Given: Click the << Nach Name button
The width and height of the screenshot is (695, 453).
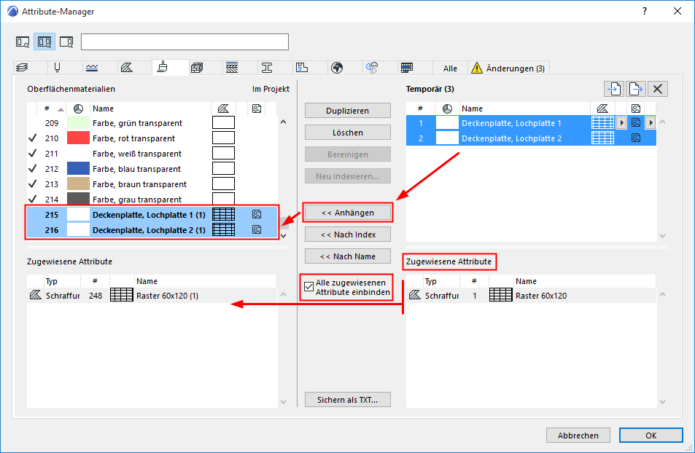Looking at the screenshot, I should click(x=347, y=256).
